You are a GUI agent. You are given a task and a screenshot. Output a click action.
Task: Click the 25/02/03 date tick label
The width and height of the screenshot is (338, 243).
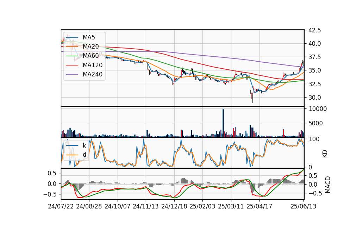point(202,207)
